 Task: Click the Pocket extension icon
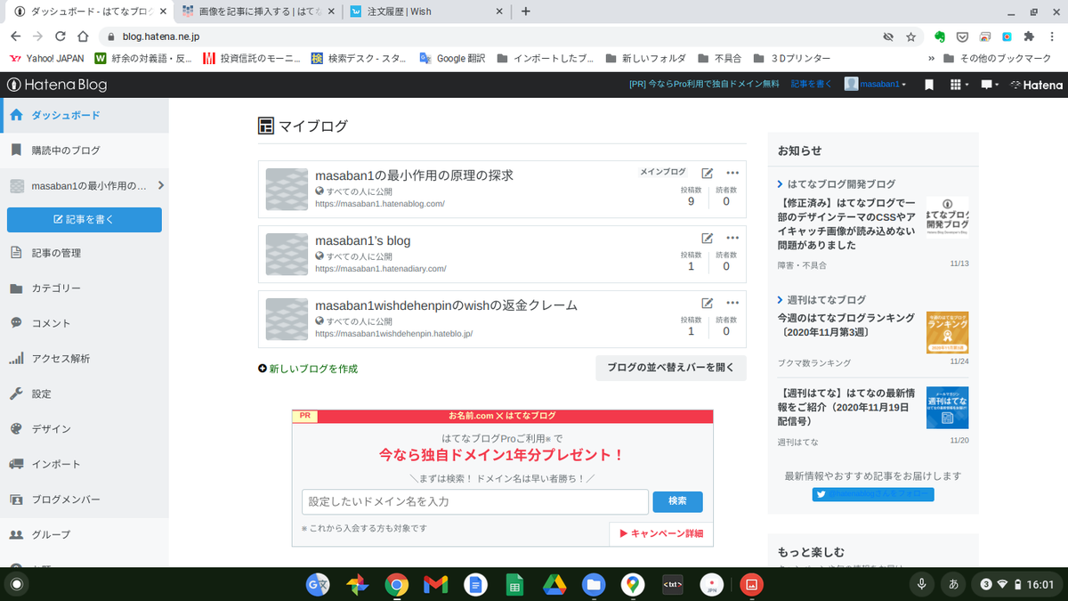pyautogui.click(x=962, y=37)
